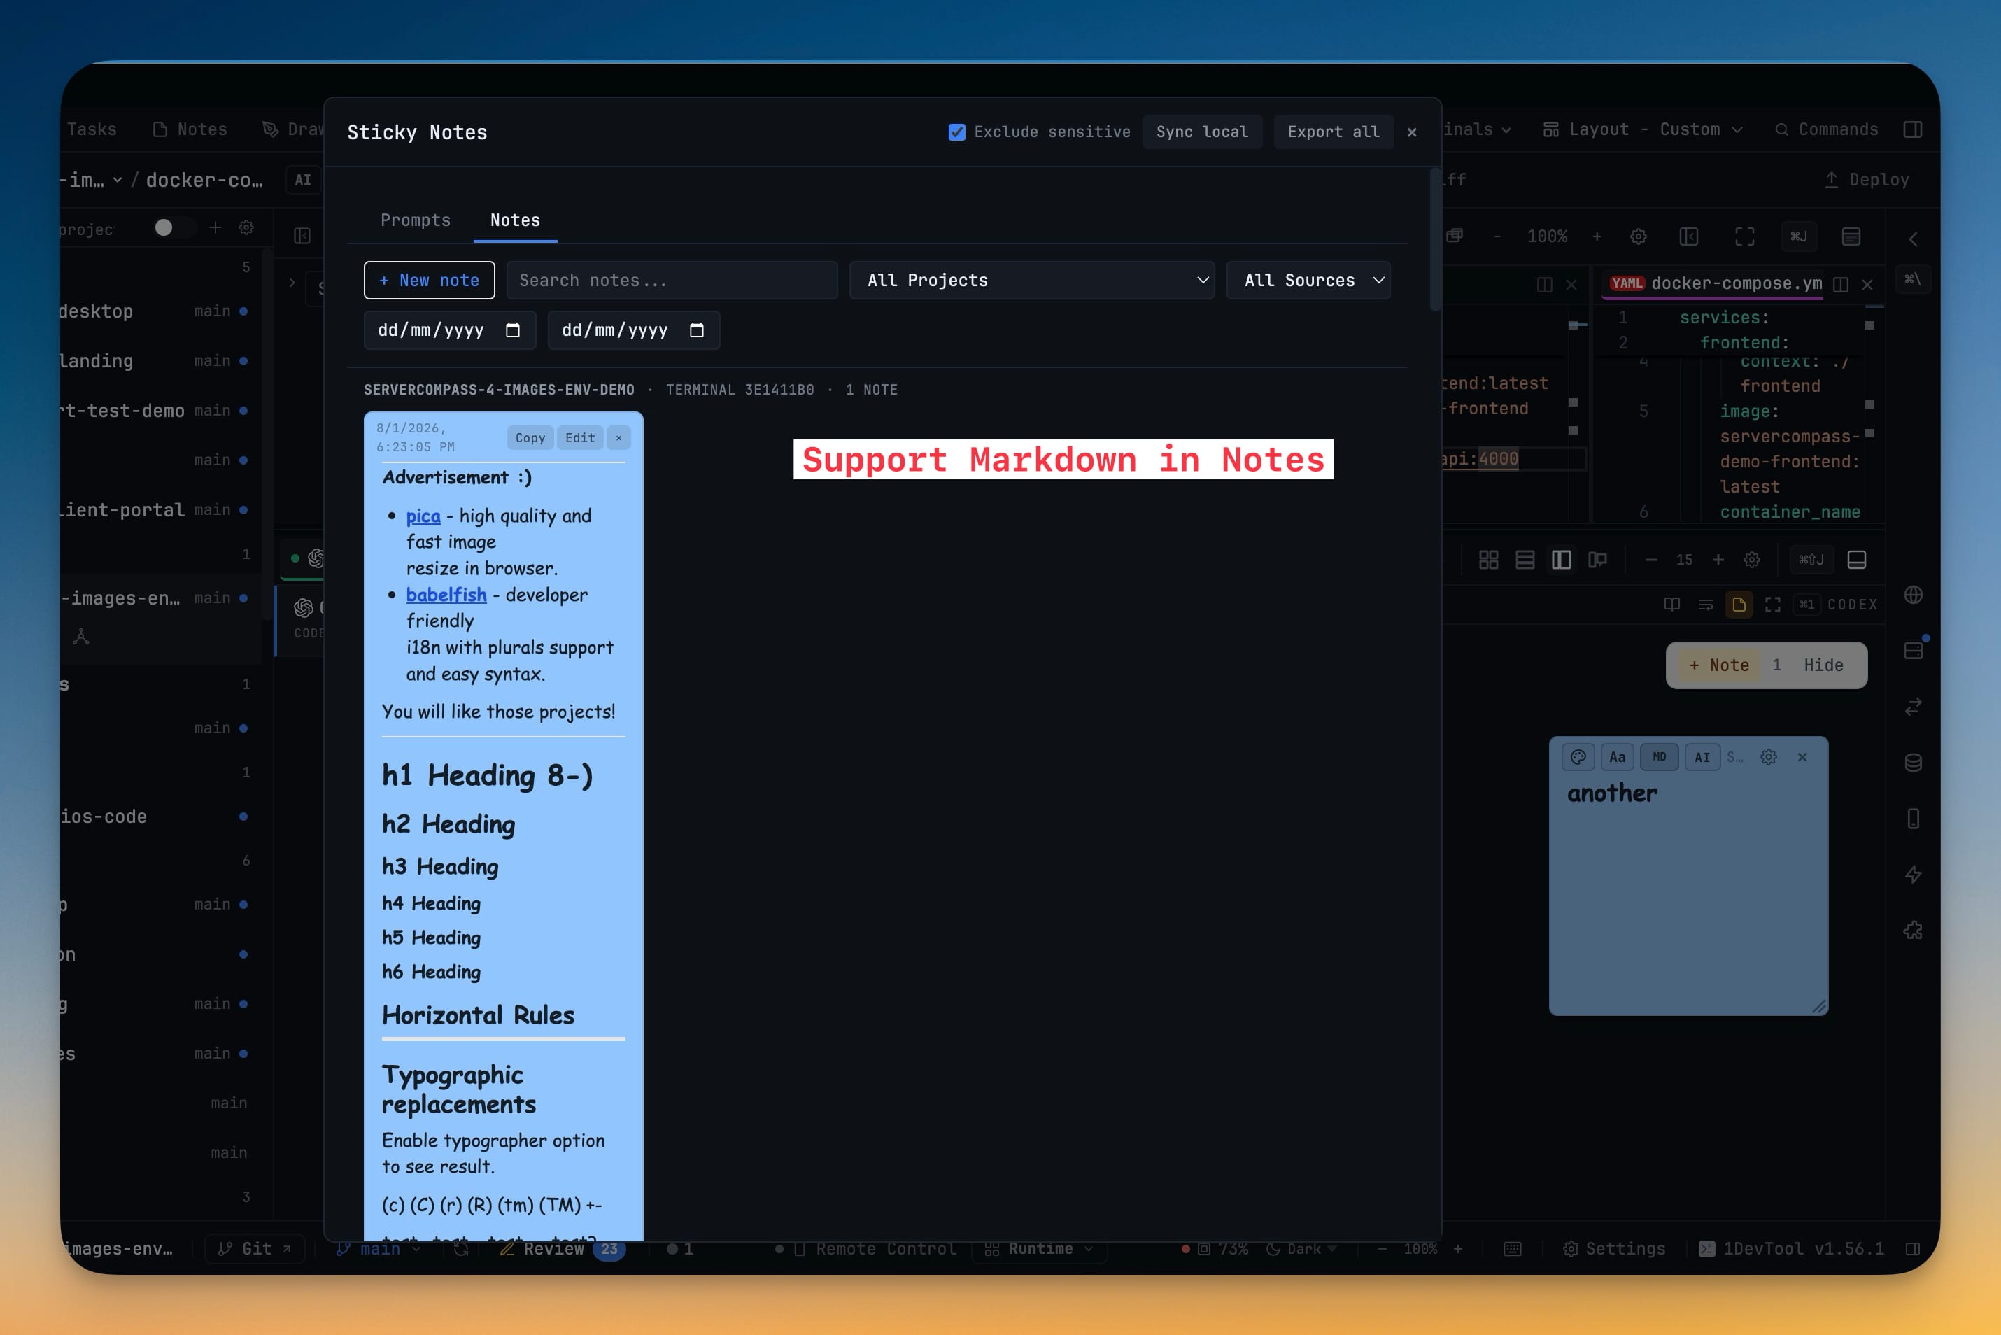
Task: Click the bottom panel icon in the terminal toolbar
Action: 1857,560
